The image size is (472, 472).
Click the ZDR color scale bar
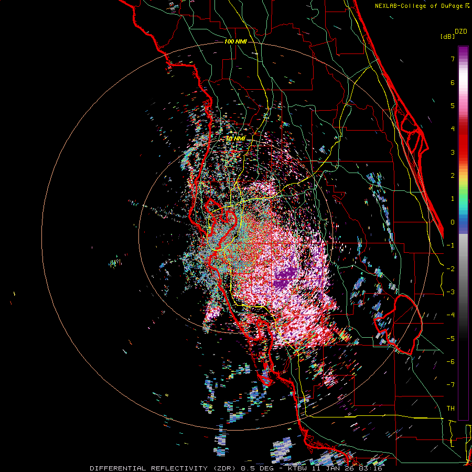coord(463,233)
